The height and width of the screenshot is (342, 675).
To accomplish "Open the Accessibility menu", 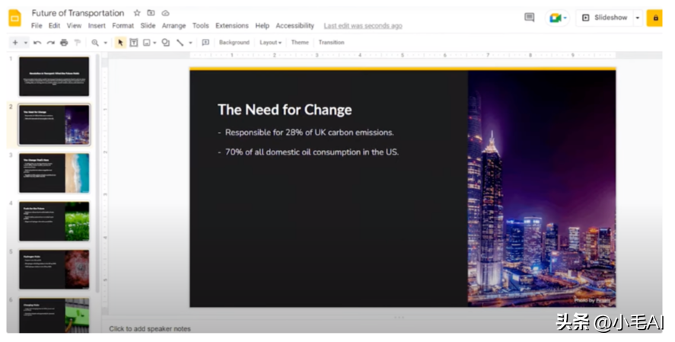I will (x=295, y=26).
